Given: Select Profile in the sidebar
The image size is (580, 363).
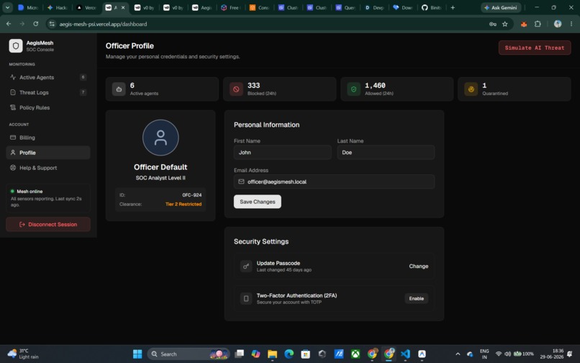Looking at the screenshot, I should (x=48, y=153).
